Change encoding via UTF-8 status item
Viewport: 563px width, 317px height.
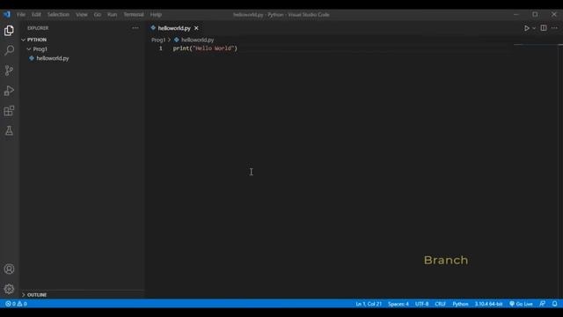422,304
